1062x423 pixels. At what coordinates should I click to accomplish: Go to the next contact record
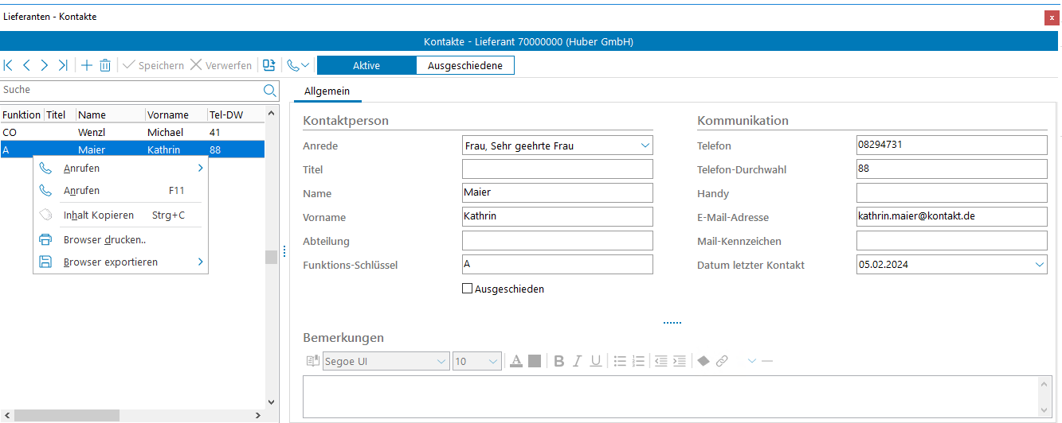[x=45, y=65]
